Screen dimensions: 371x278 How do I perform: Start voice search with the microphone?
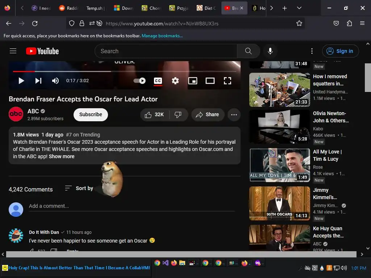pos(270,51)
